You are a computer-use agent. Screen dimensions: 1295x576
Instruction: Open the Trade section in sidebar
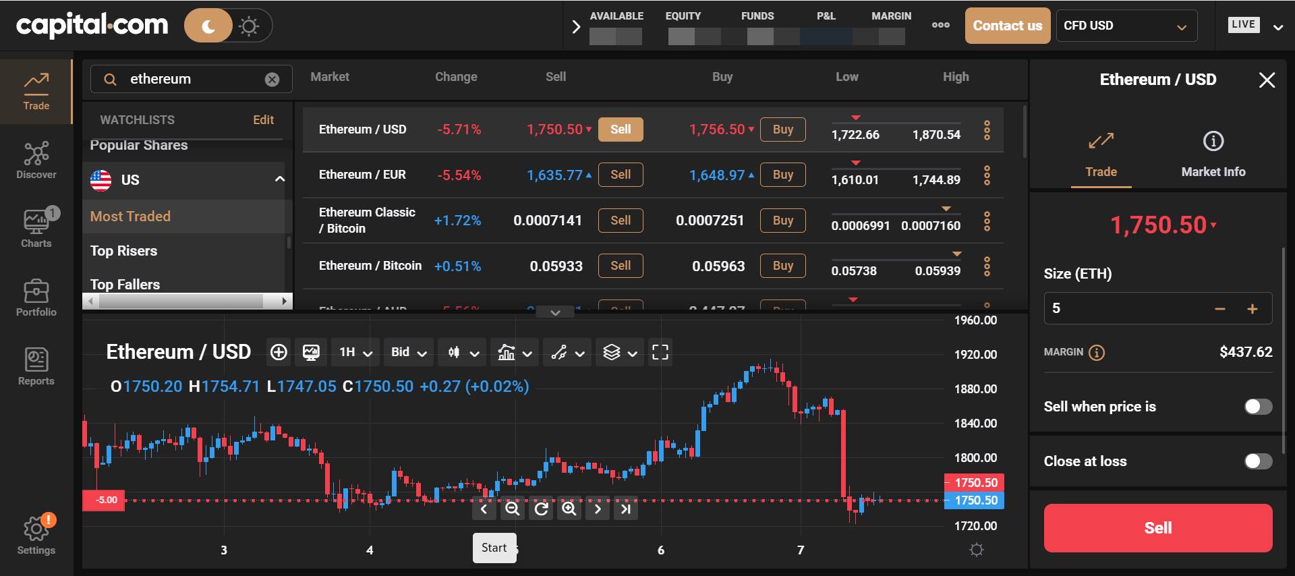point(36,91)
